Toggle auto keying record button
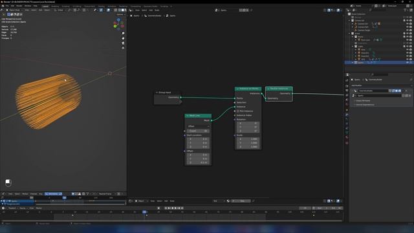Viewport: 414px width, 233px height. pos(158,208)
